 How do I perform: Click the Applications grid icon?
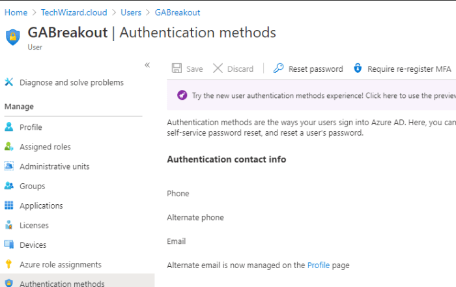pyautogui.click(x=9, y=205)
